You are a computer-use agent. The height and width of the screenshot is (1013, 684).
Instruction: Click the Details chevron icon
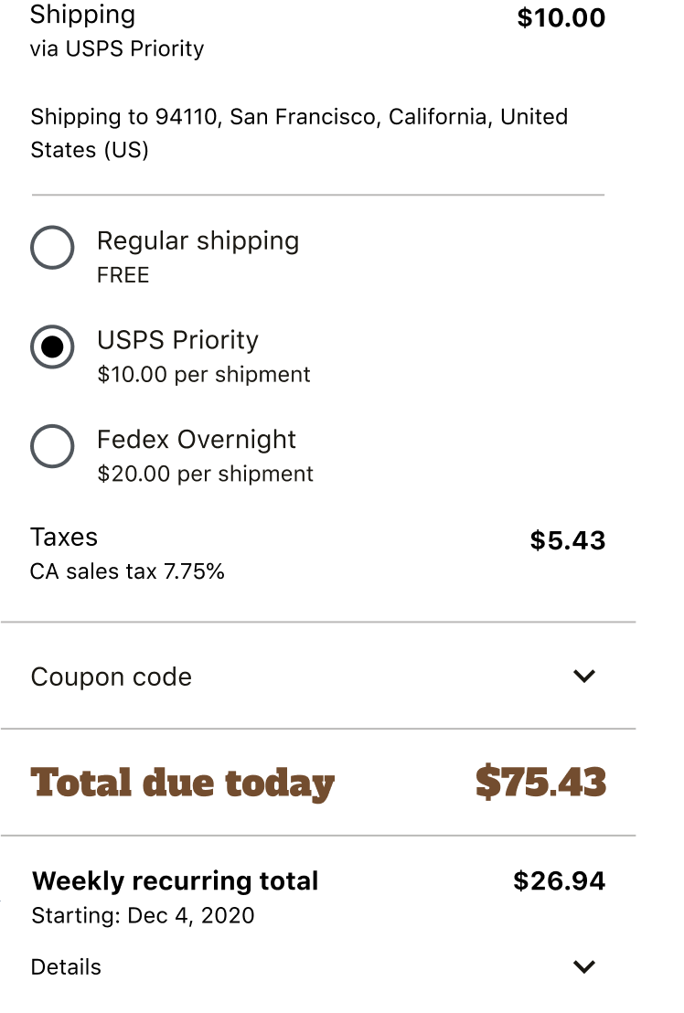585,966
